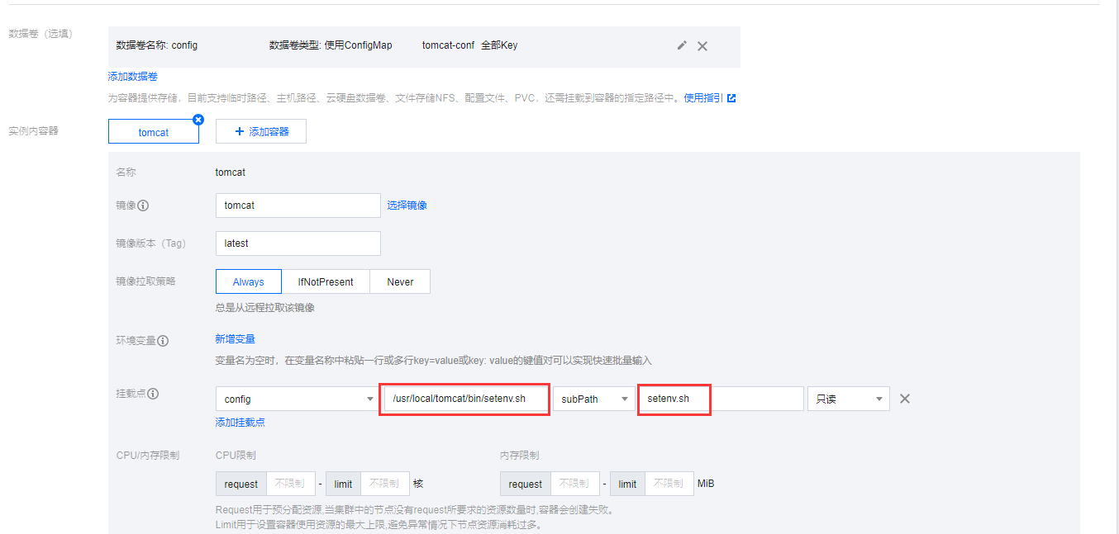1119x534 pixels.
Task: Click the 添加容器 button
Action: tap(261, 131)
